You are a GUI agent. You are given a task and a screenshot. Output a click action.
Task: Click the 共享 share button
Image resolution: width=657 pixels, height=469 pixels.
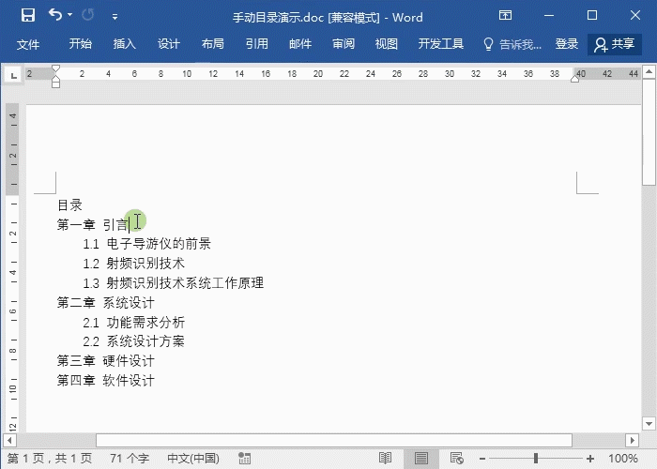(615, 44)
